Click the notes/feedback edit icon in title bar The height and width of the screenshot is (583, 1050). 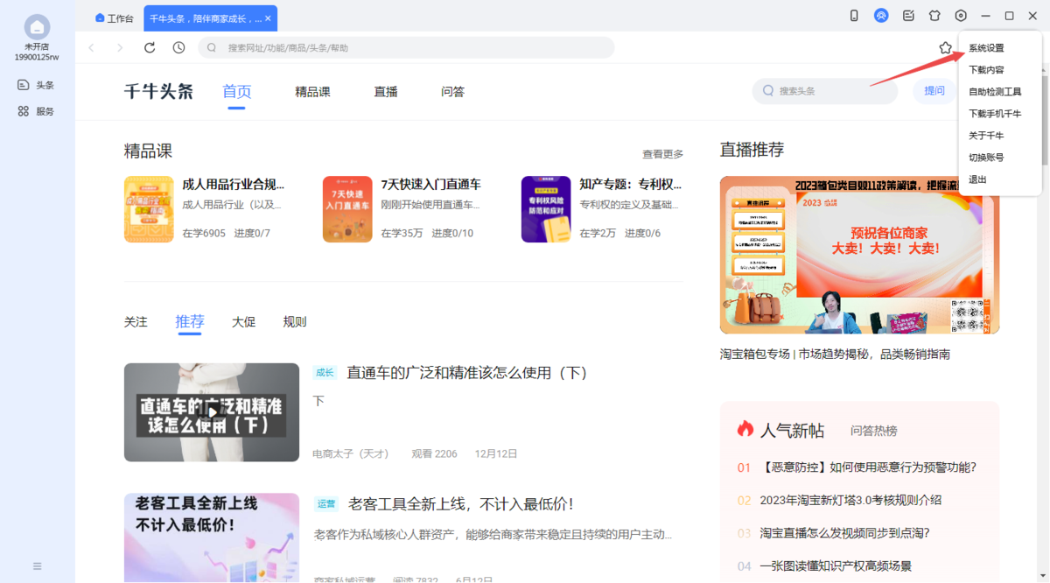[x=908, y=16]
